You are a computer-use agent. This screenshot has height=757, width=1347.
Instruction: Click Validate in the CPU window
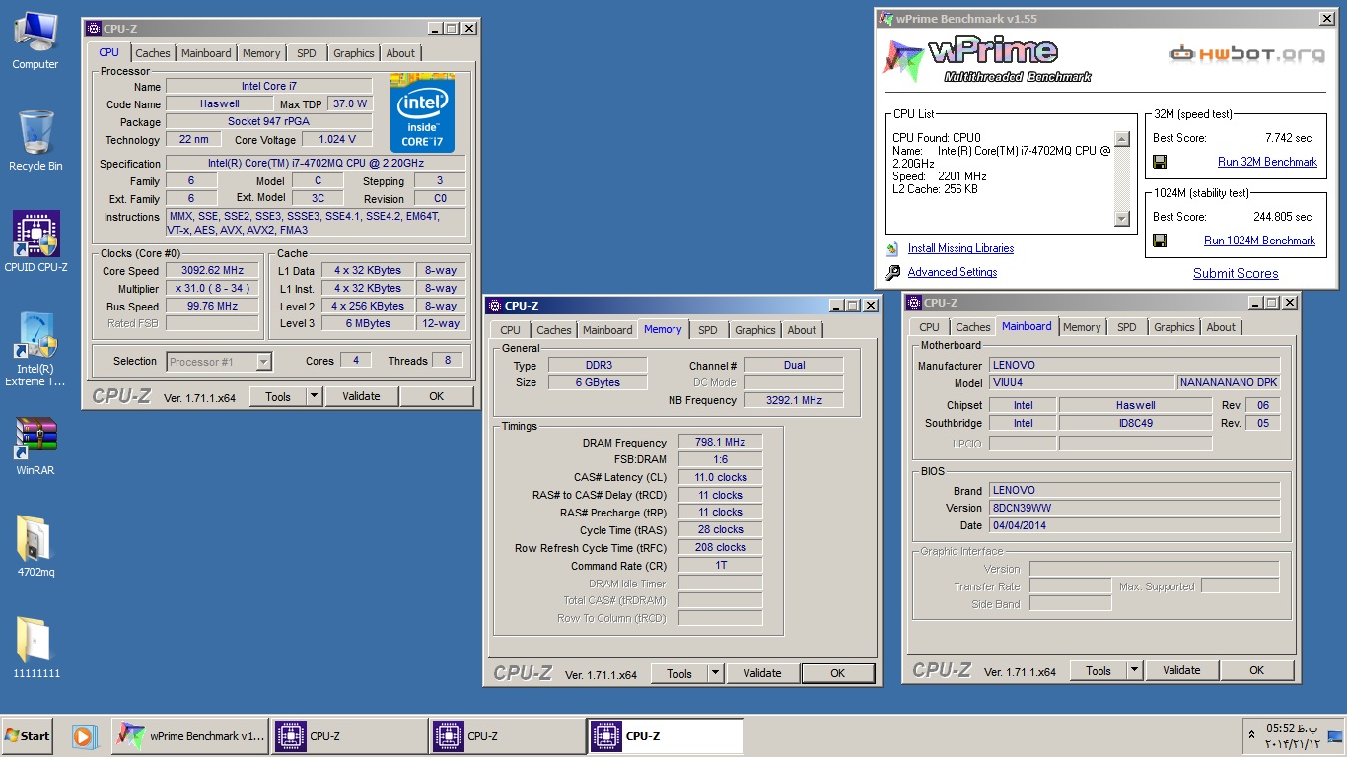361,396
